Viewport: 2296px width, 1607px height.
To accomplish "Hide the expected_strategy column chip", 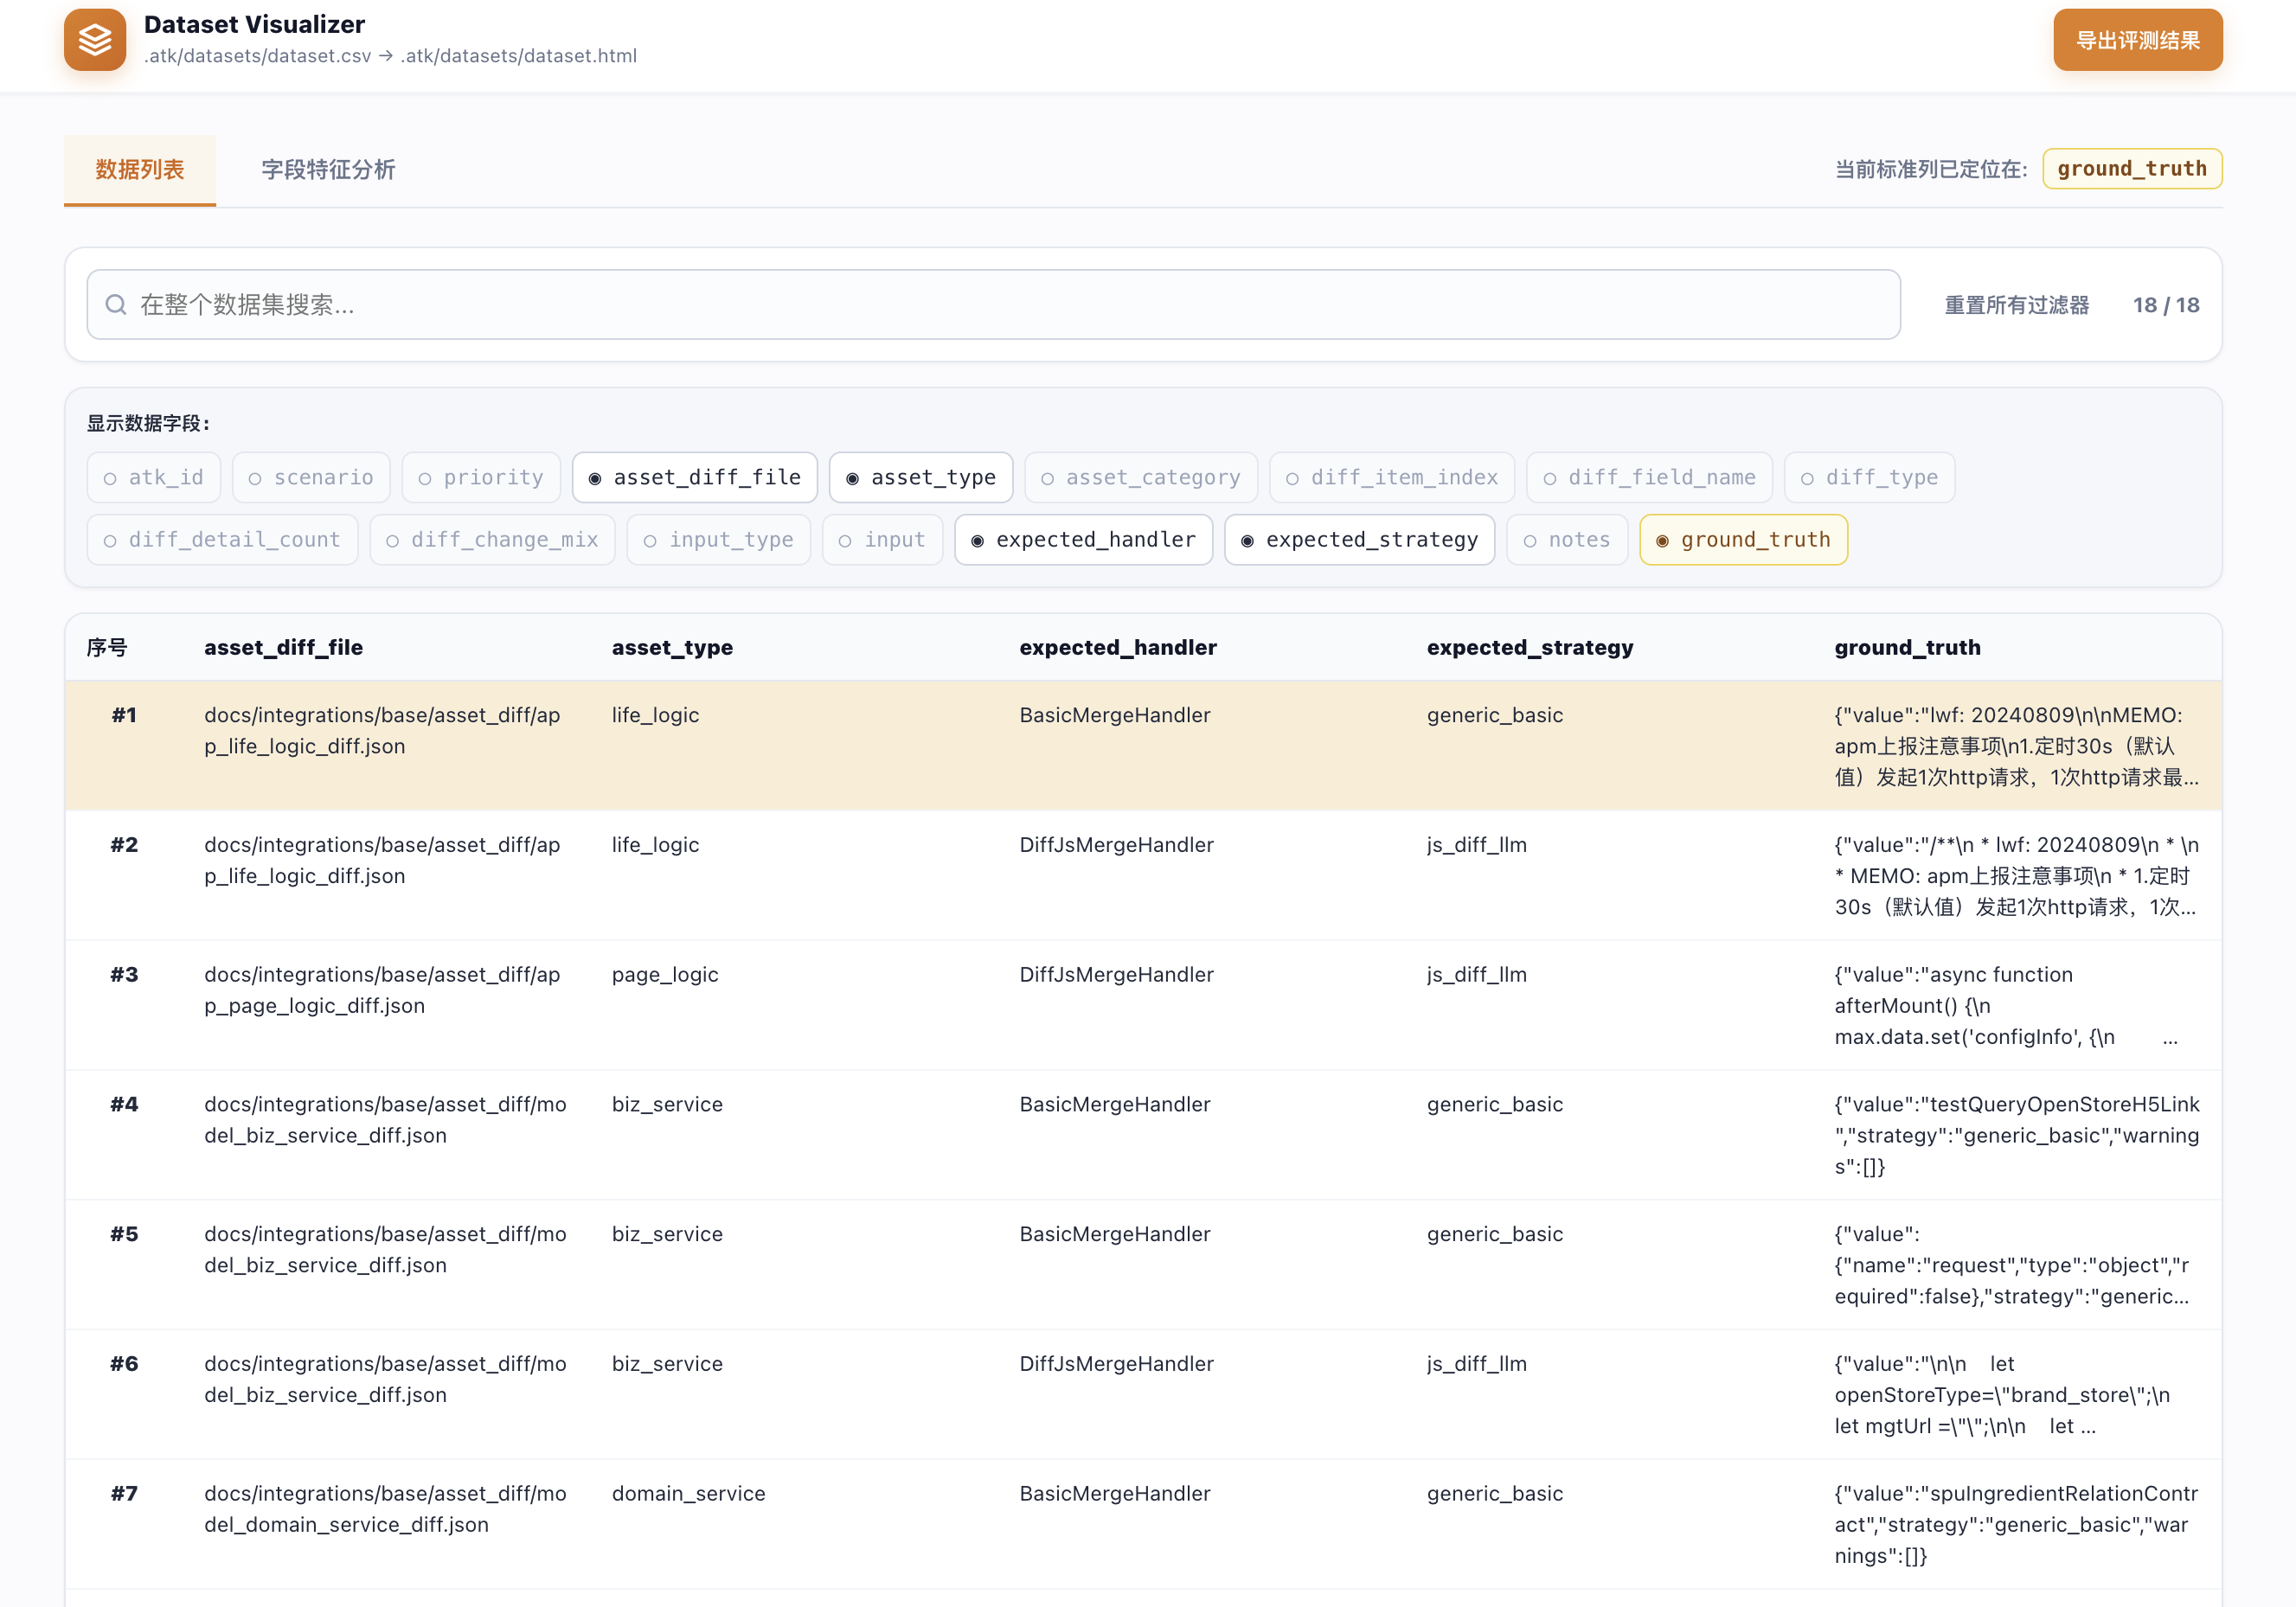I will point(1359,539).
